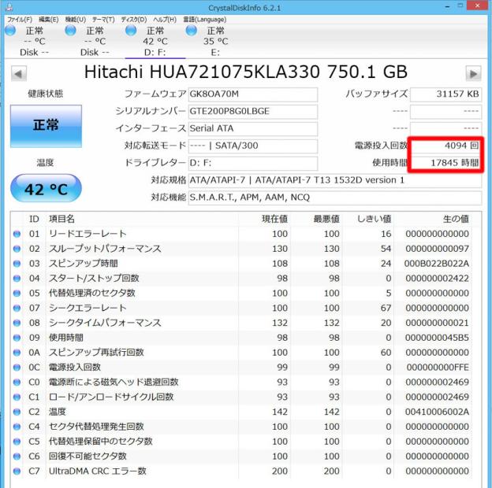
Task: Click the status icon for row 05 代替処理済のセクタ数
Action: [x=17, y=293]
